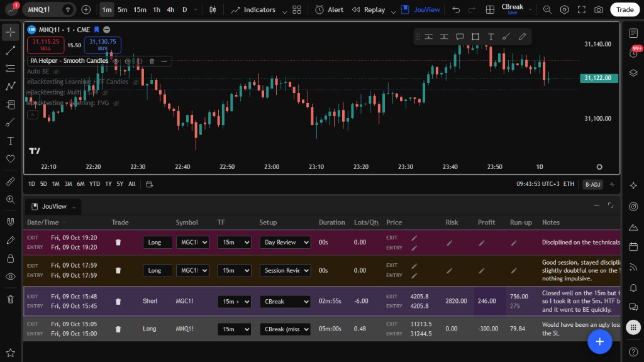Show the Learning: FVG indicator
The image size is (644, 362).
(x=116, y=103)
